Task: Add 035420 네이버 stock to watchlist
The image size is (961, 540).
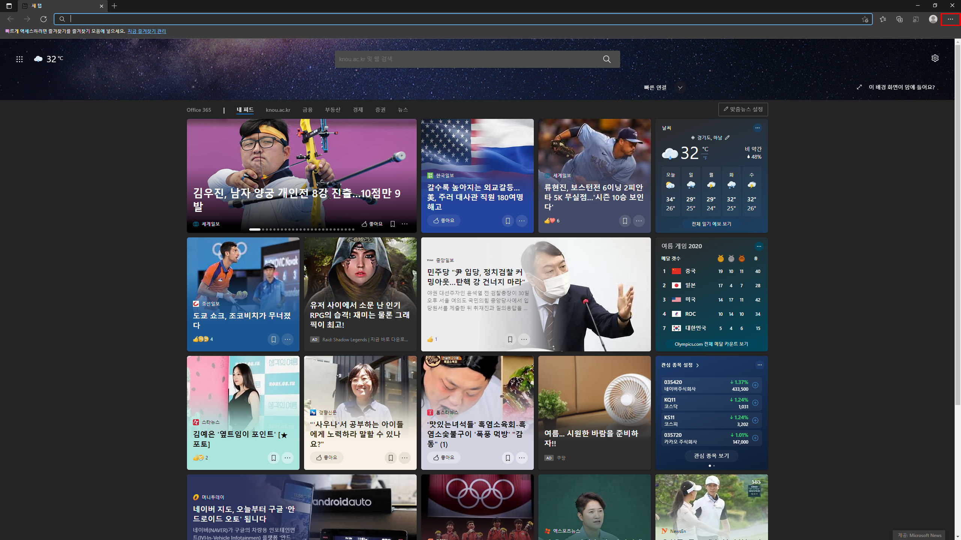Action: point(755,385)
